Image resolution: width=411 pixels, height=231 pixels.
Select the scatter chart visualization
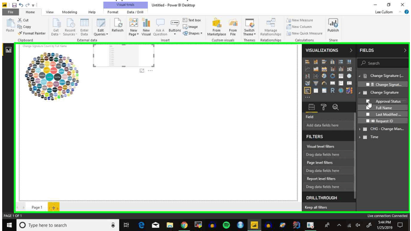[x=316, y=76]
